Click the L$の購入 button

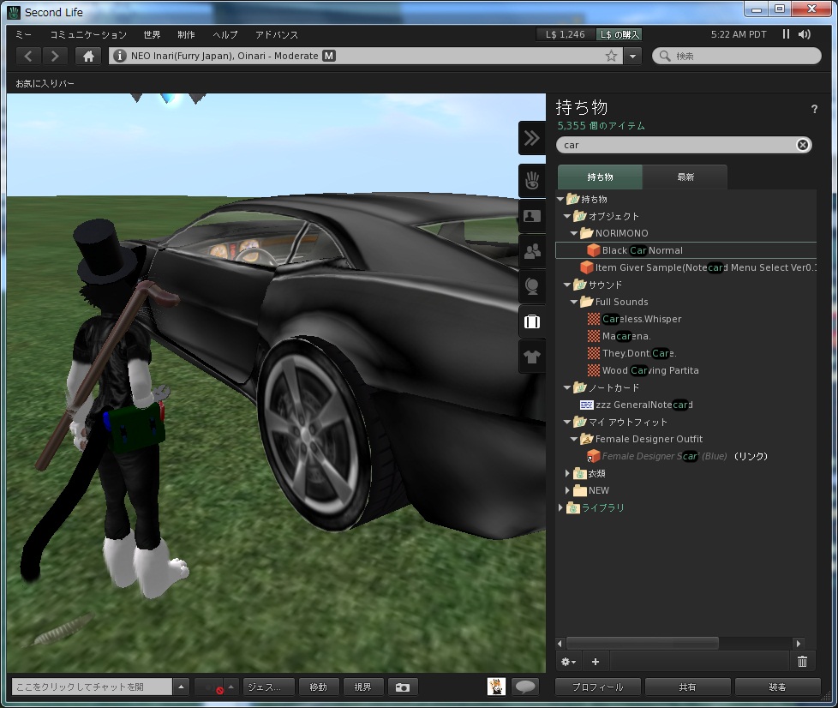(x=620, y=34)
